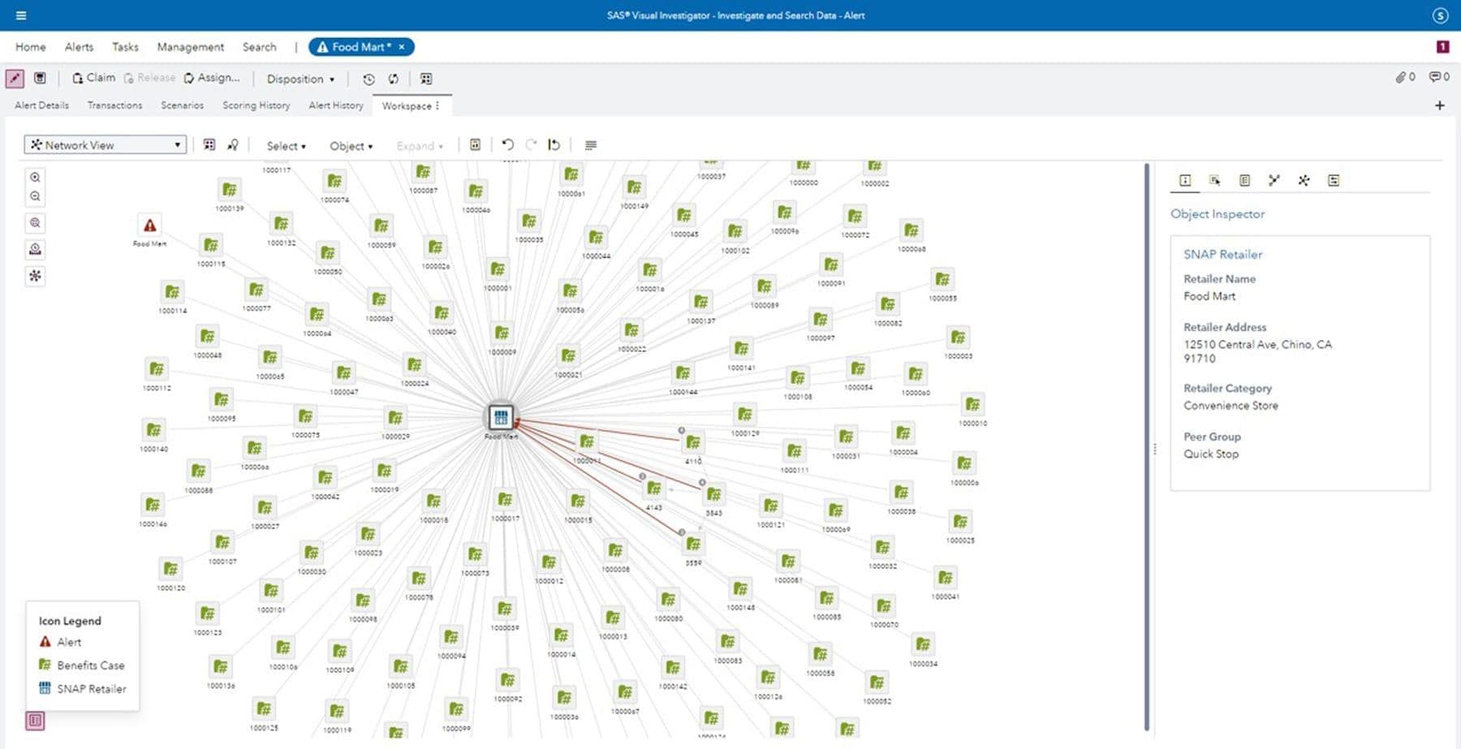Select the central Food Mart retailer node
The image size is (1461, 749).
501,417
